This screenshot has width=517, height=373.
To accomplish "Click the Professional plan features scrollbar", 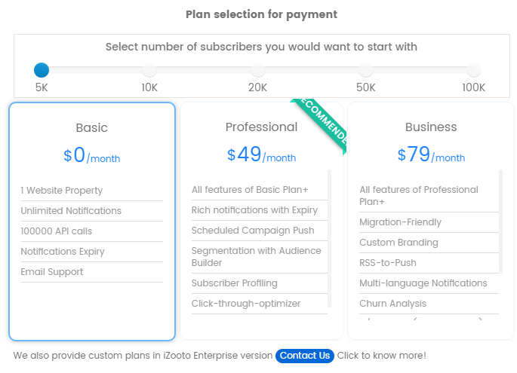I will tap(329, 237).
